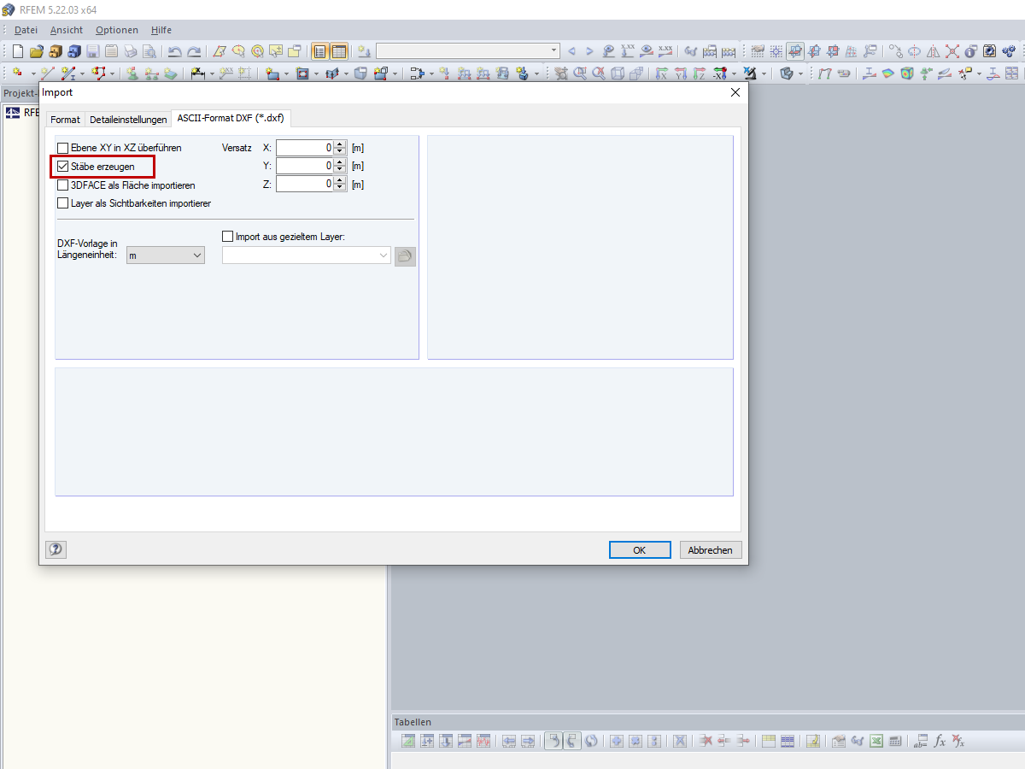Expand the dimension tool dropdown arrow
The width and height of the screenshot is (1025, 769).
click(x=212, y=73)
